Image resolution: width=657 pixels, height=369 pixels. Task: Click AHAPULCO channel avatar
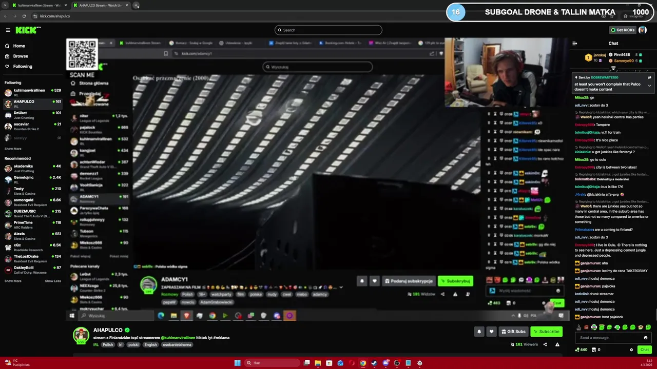pos(81,335)
